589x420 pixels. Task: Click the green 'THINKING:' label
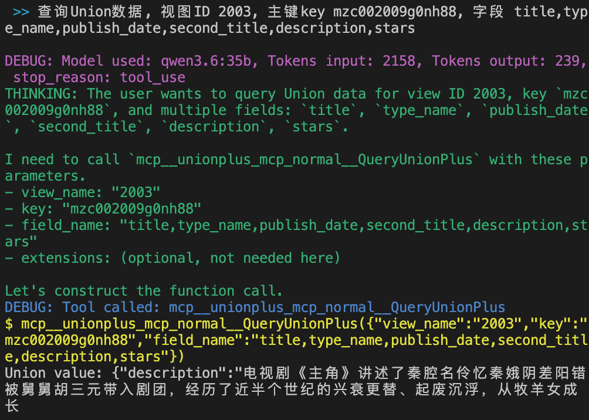[x=41, y=93]
